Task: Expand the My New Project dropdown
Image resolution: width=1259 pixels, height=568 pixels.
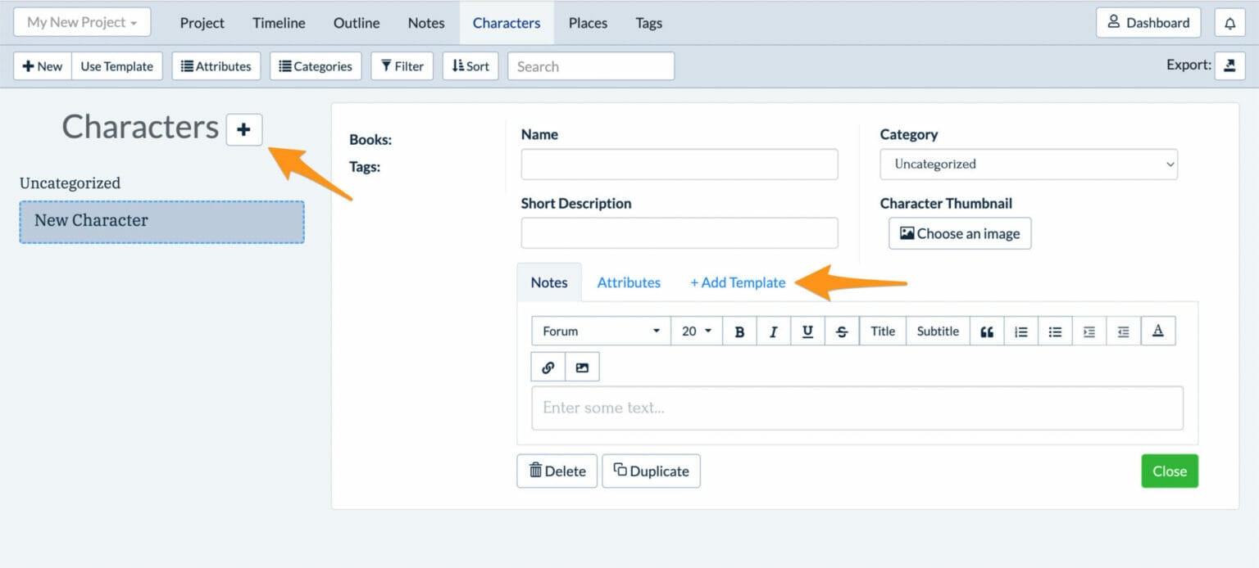Action: click(x=82, y=22)
